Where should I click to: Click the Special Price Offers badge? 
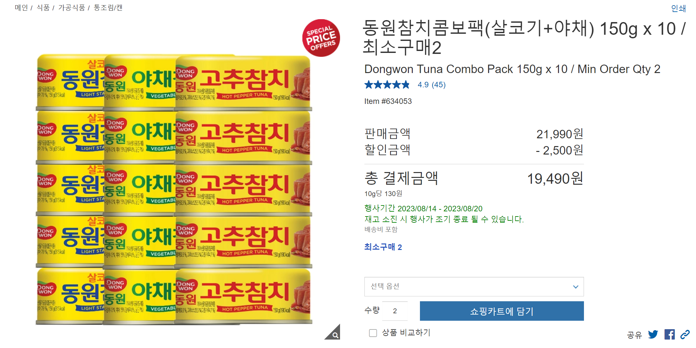tap(321, 38)
